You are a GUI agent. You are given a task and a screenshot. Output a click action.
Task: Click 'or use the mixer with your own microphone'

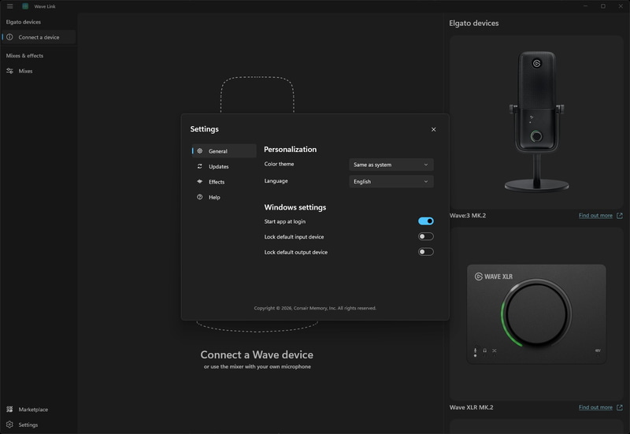(258, 366)
